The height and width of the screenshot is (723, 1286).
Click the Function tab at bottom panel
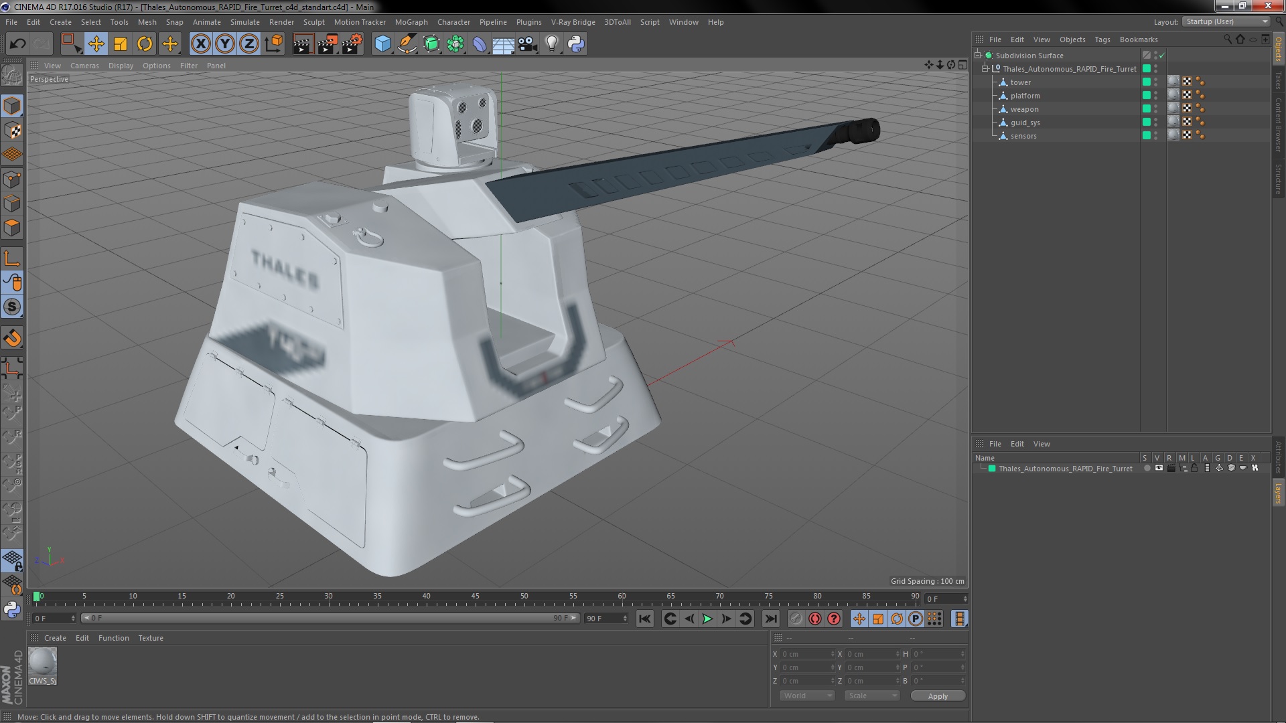click(112, 637)
